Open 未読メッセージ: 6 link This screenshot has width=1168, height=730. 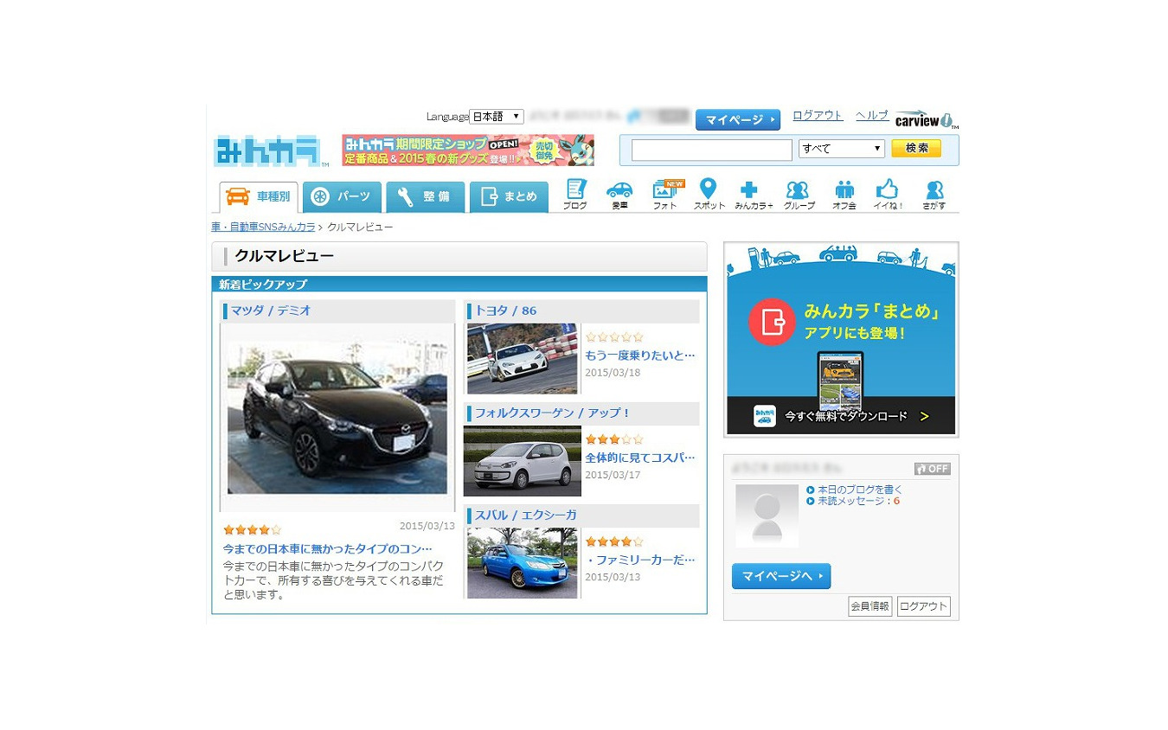(858, 501)
